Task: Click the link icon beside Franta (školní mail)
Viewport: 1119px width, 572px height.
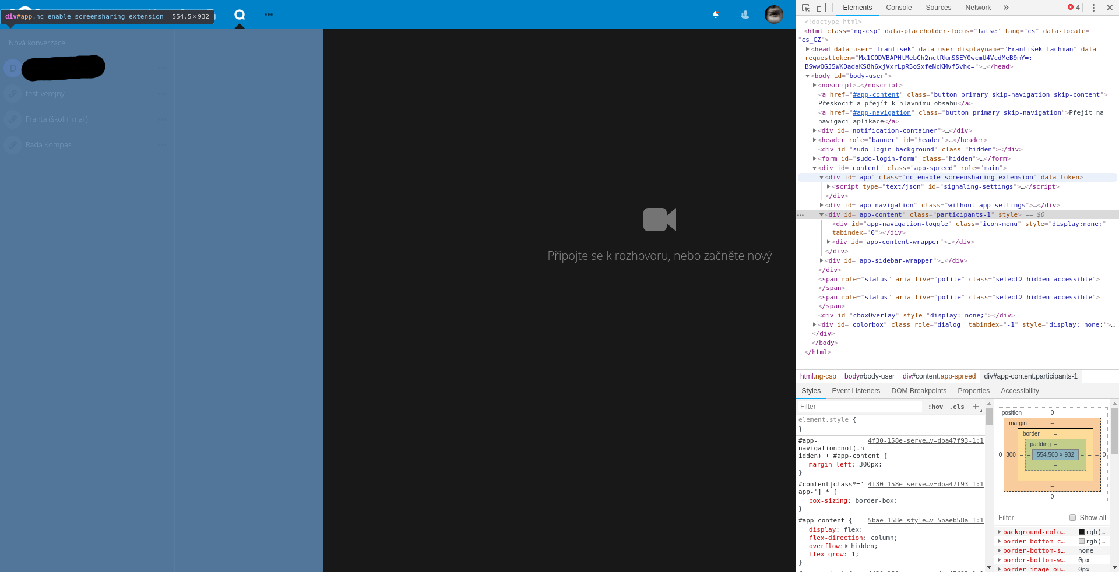Action: coord(13,119)
